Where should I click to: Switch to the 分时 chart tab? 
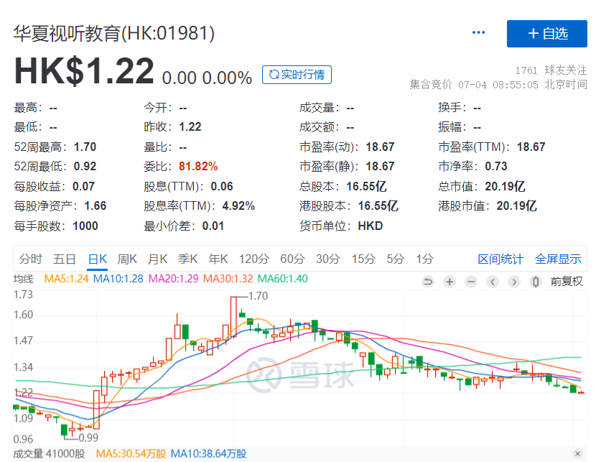tap(30, 259)
